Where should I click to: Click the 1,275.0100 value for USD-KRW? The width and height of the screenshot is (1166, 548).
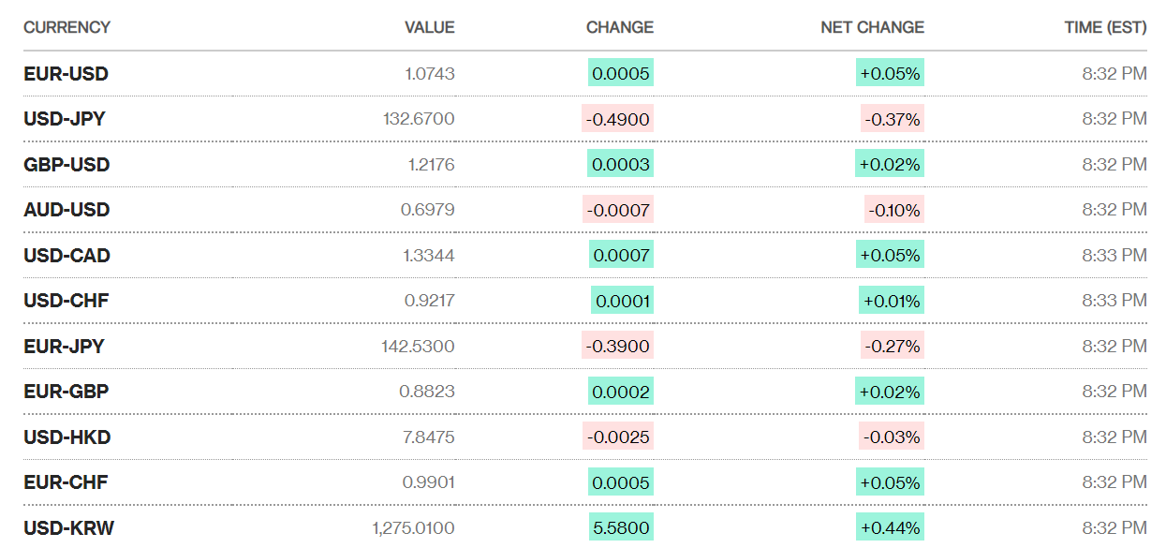tap(413, 528)
